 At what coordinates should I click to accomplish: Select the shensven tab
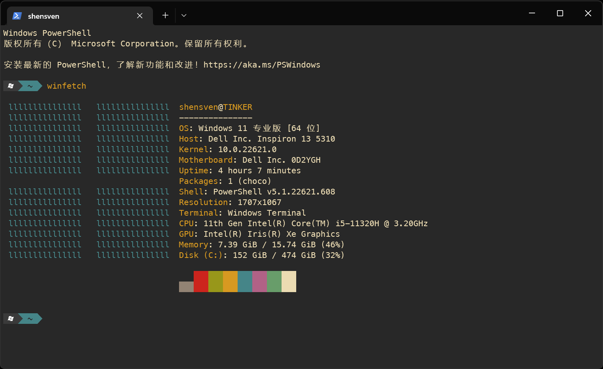tap(80, 16)
